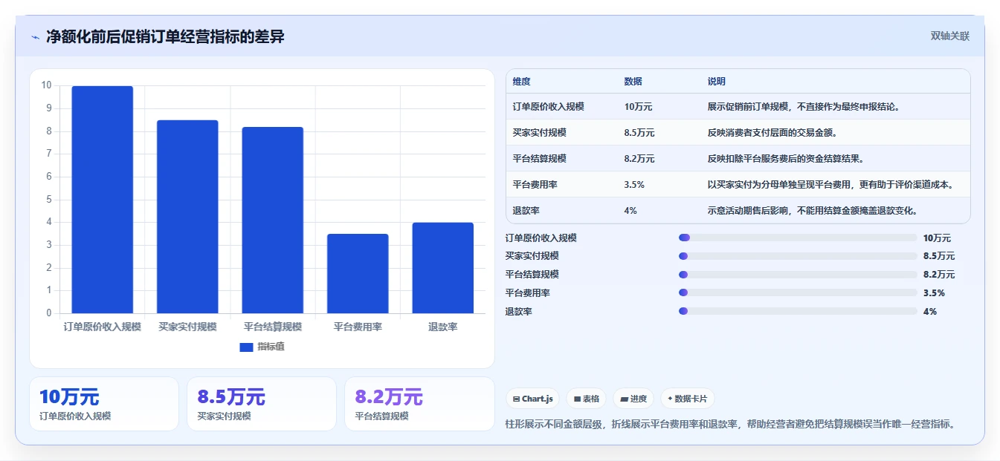Click the 平台结算规模 progress bar
Image resolution: width=1000 pixels, height=461 pixels.
(x=797, y=275)
